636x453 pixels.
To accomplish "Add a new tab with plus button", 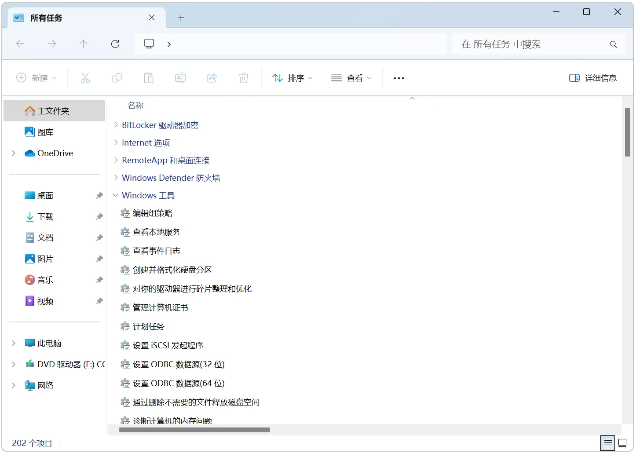I will point(181,18).
